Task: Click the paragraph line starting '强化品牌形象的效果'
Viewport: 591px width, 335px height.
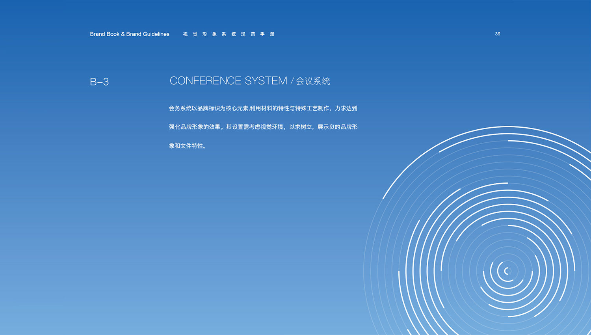Action: click(263, 127)
